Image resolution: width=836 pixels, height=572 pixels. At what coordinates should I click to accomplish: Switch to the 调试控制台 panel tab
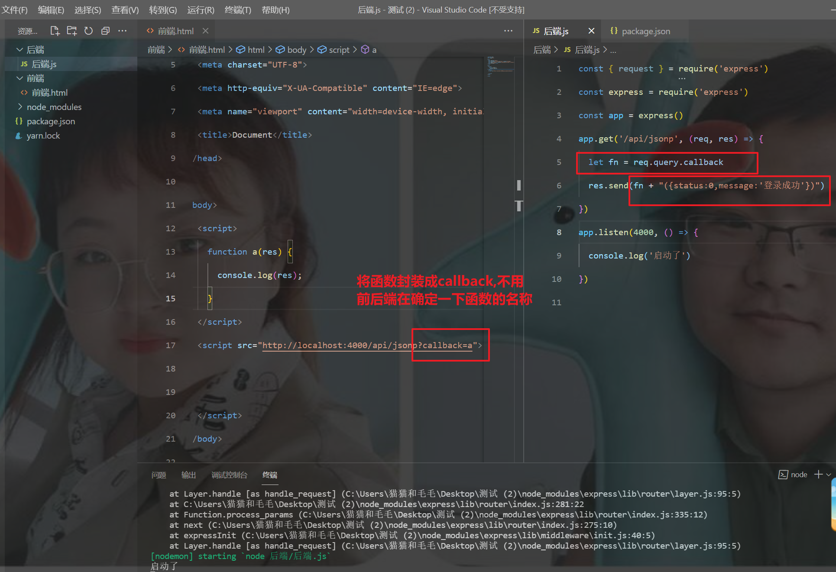pyautogui.click(x=229, y=475)
